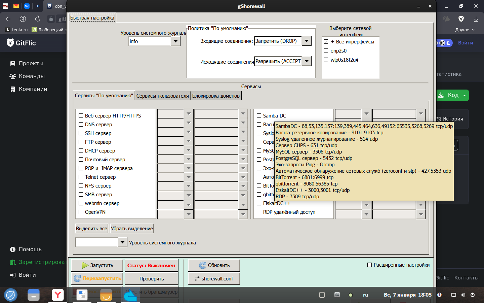
Task: Expand the empty log level combo below services
Action: [x=122, y=242]
